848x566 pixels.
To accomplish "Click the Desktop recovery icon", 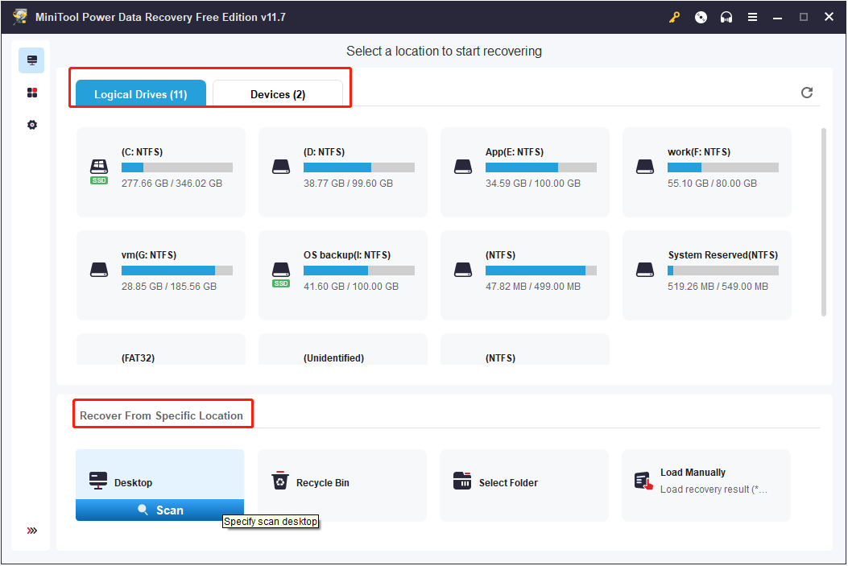I will 97,480.
